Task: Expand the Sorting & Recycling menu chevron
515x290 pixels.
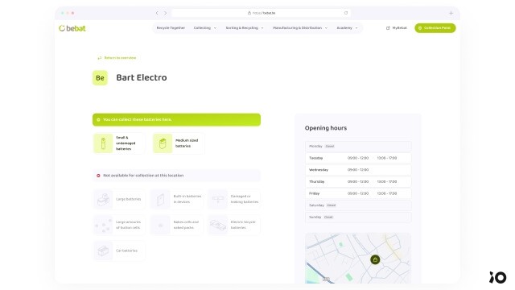Action: (x=262, y=28)
